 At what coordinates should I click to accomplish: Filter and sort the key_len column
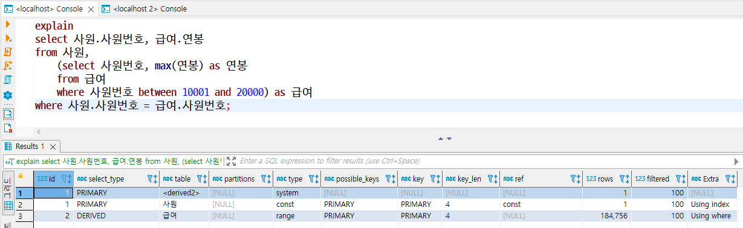(x=492, y=179)
